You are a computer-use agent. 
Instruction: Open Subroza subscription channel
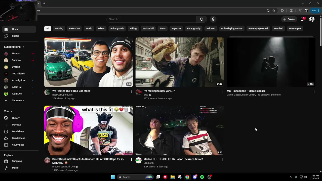pyautogui.click(x=19, y=60)
